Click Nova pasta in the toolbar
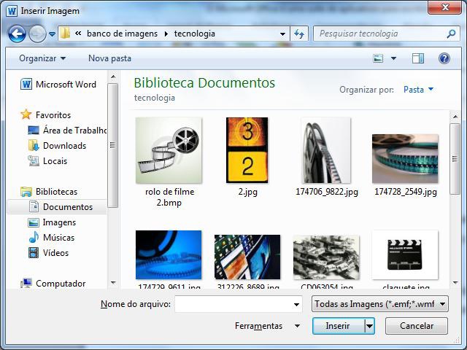Viewport: 467px width, 350px height. (109, 58)
